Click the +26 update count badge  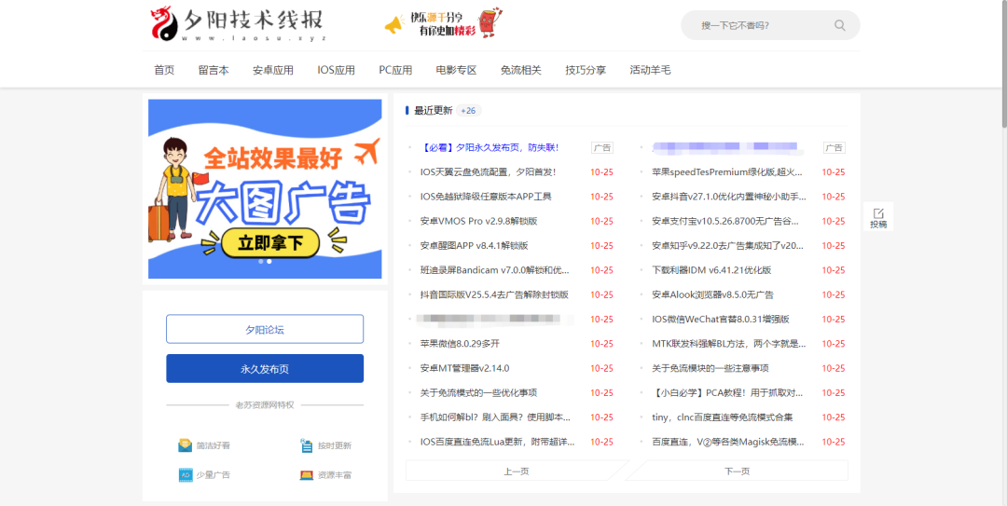[x=468, y=111]
